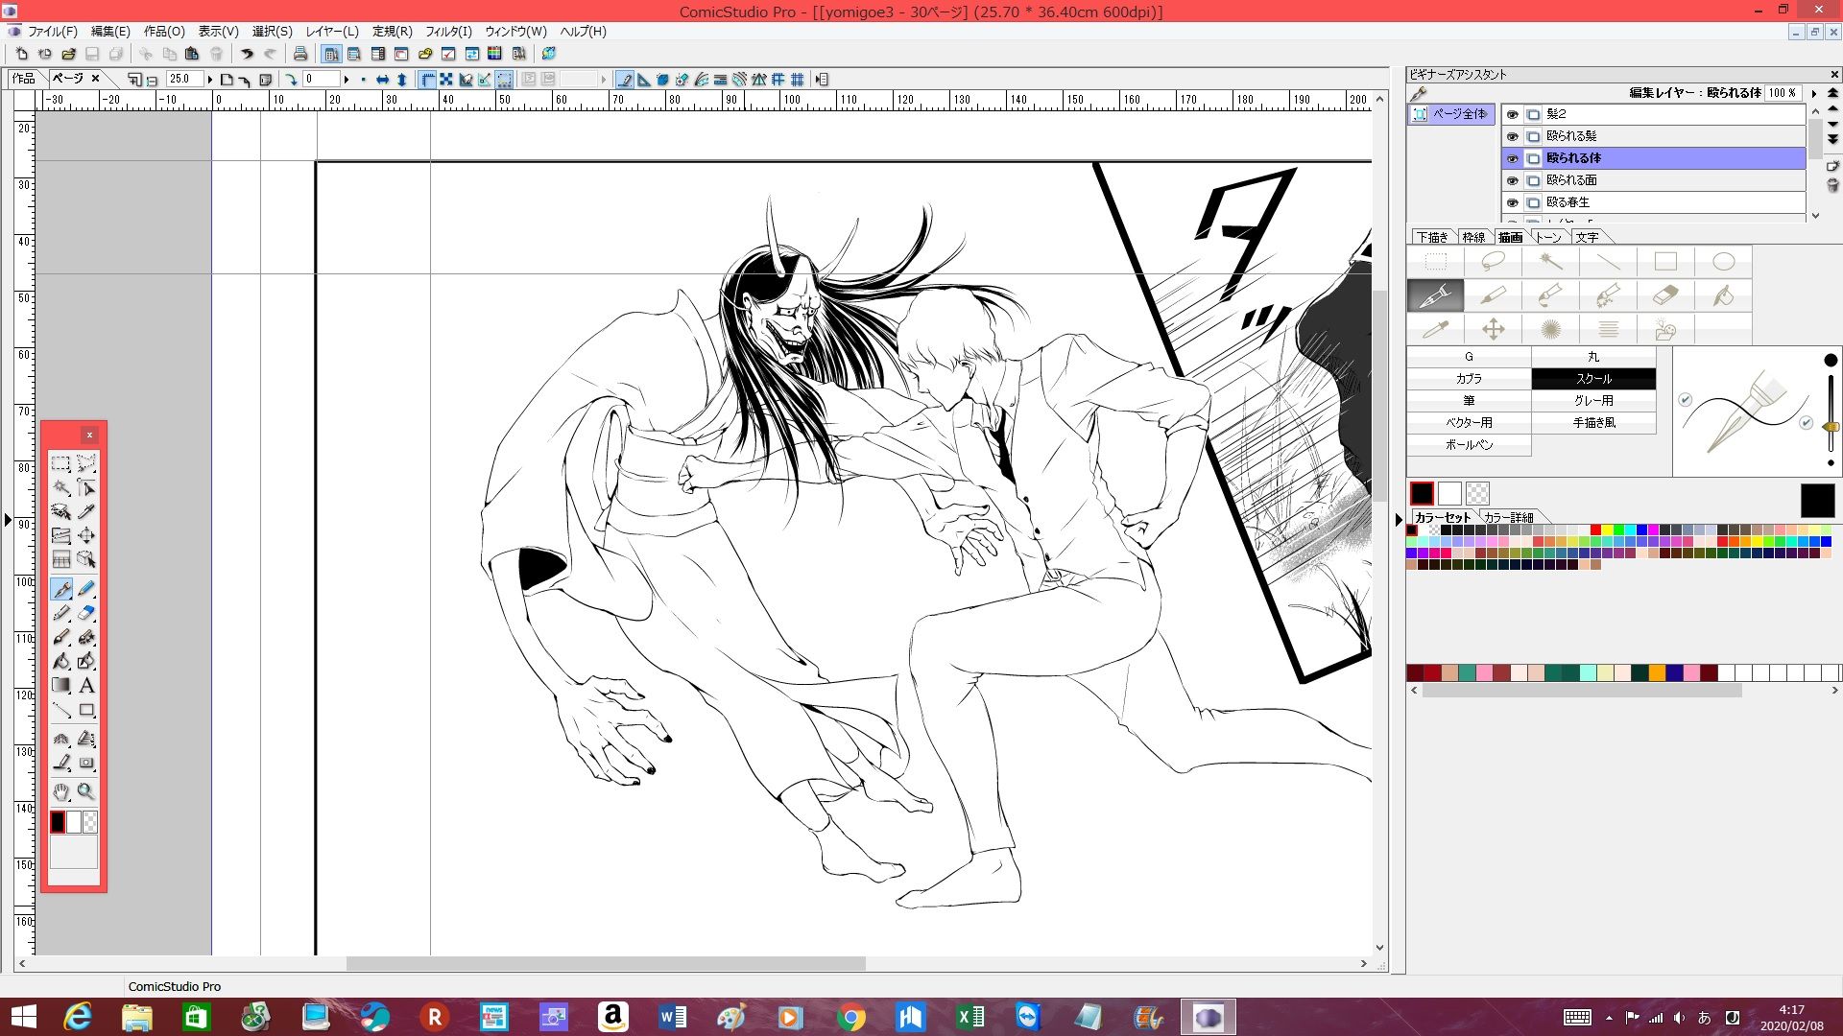Expand the layer opacity arrow next to 100 %
Screen dimensions: 1843x1036
1813,93
